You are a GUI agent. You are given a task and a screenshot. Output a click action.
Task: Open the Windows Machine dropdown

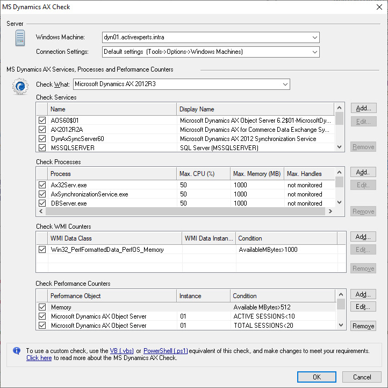[x=314, y=38]
